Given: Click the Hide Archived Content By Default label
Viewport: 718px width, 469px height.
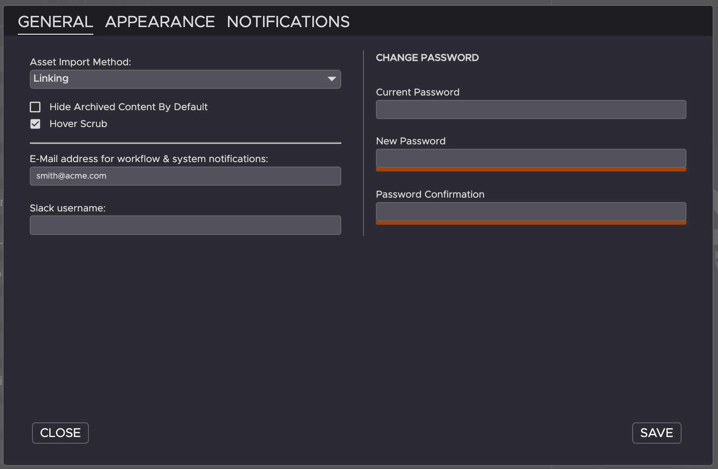Looking at the screenshot, I should (x=128, y=107).
